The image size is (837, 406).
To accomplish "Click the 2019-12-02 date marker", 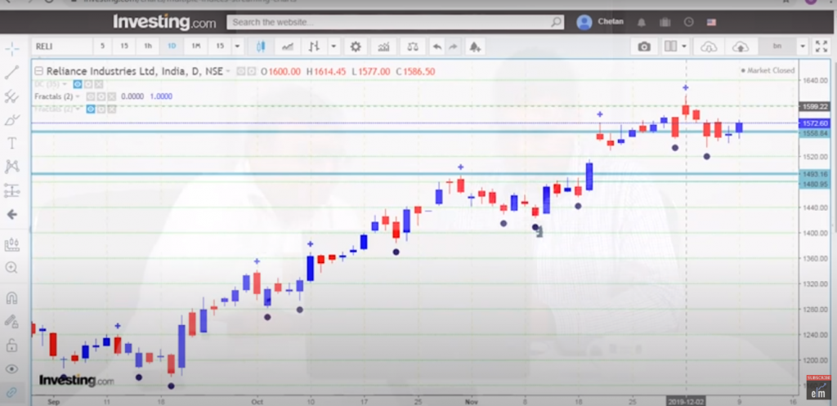I will [686, 400].
